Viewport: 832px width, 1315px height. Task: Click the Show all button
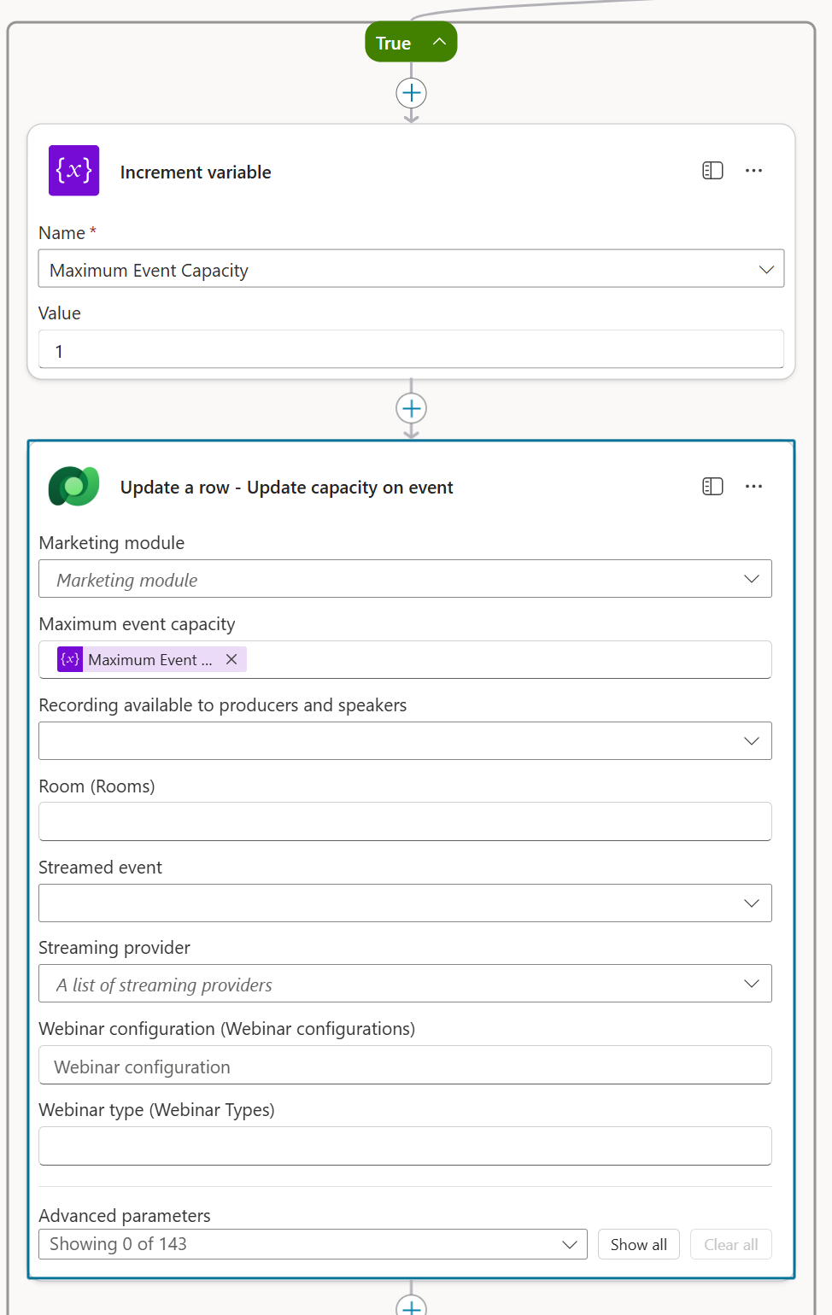pos(638,1244)
